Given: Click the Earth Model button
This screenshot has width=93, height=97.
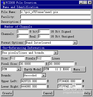Looking at the screenshot, I should (33, 69).
